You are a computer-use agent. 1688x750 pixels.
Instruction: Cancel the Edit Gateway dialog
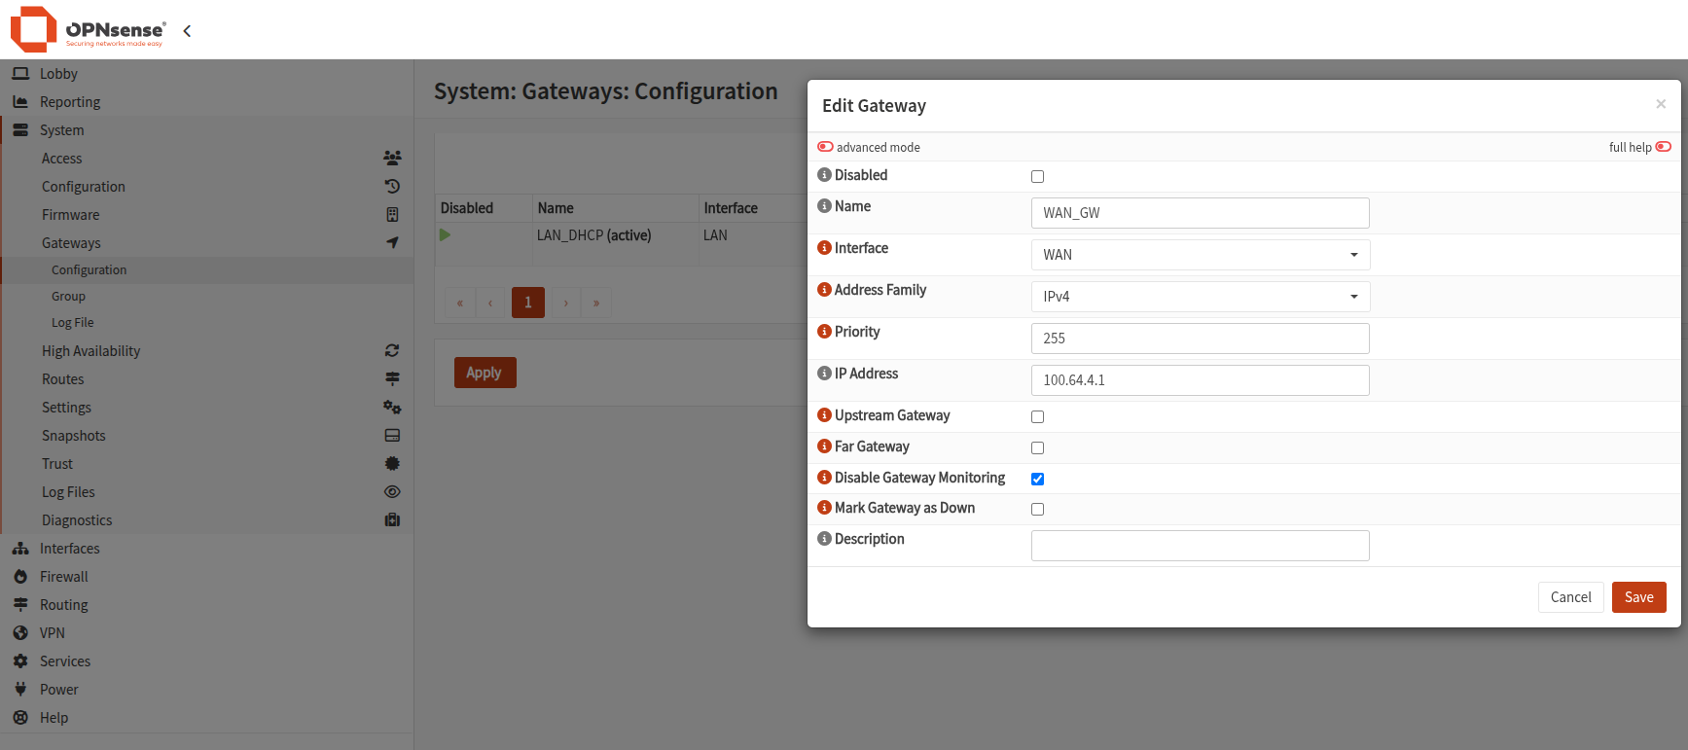click(1570, 597)
